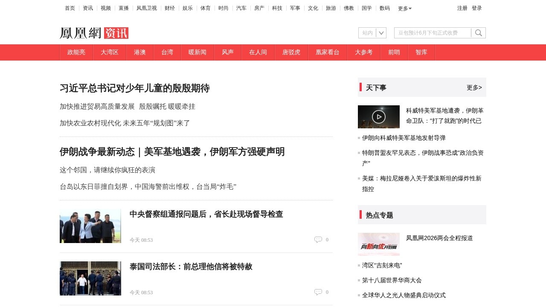Open 中央督察组通报问题后 article title
The height and width of the screenshot is (307, 546).
pyautogui.click(x=206, y=214)
